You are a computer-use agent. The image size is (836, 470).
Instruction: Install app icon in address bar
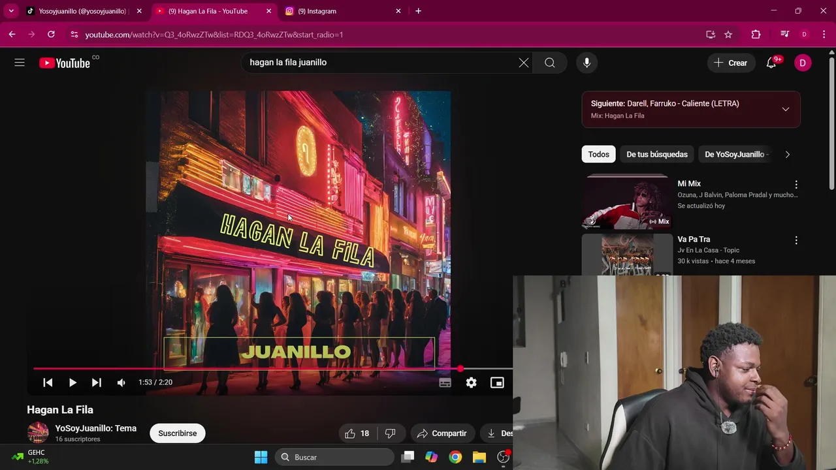pos(711,35)
